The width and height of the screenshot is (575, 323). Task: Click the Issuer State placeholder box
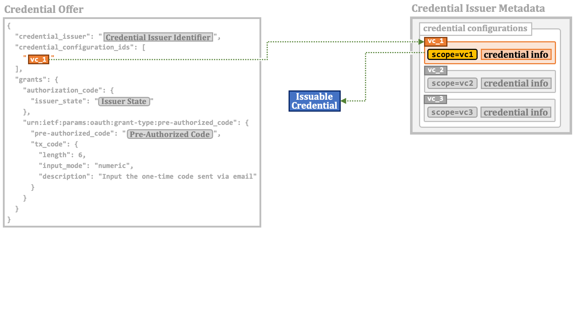coord(124,101)
